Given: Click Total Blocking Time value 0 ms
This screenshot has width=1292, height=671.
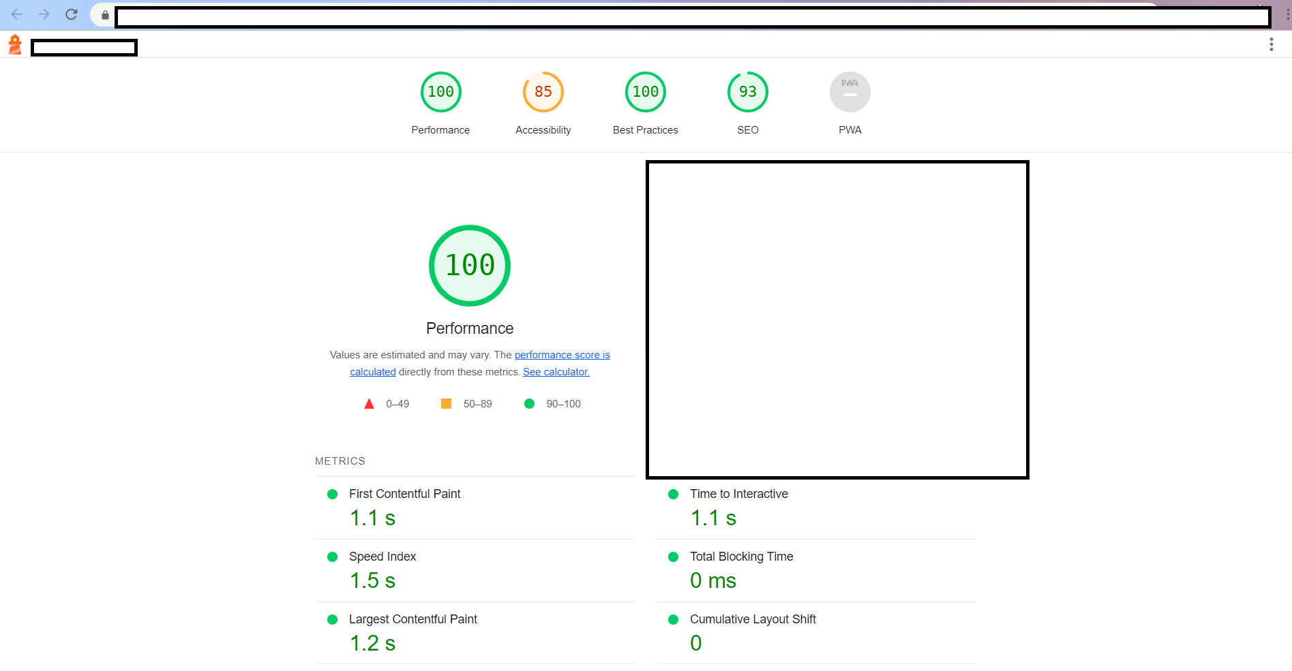Looking at the screenshot, I should [x=713, y=581].
